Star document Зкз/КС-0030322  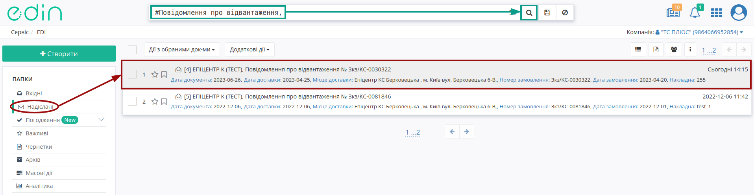[x=155, y=75]
